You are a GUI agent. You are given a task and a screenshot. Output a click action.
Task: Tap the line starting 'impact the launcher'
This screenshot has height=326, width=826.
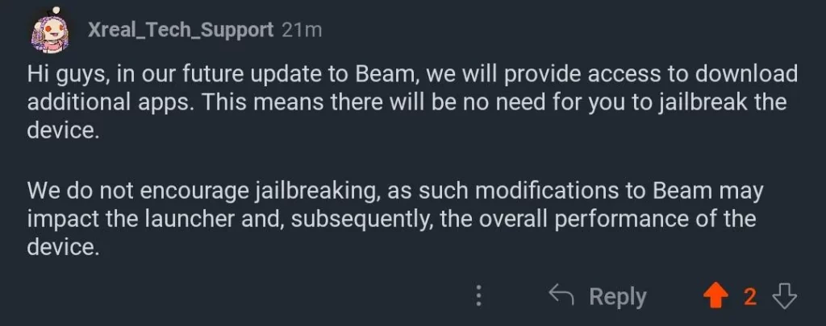pos(392,219)
